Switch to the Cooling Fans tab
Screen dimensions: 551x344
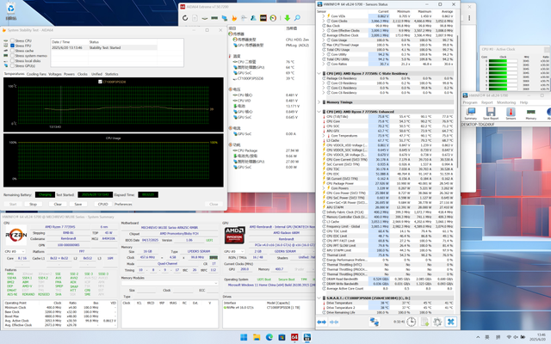[36, 74]
